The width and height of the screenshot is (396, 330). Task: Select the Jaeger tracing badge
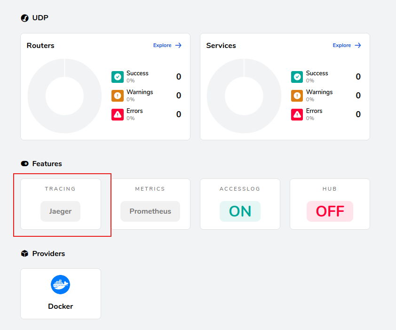[x=61, y=211]
